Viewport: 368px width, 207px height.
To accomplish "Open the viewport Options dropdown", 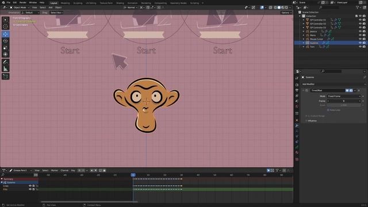I will (x=286, y=13).
